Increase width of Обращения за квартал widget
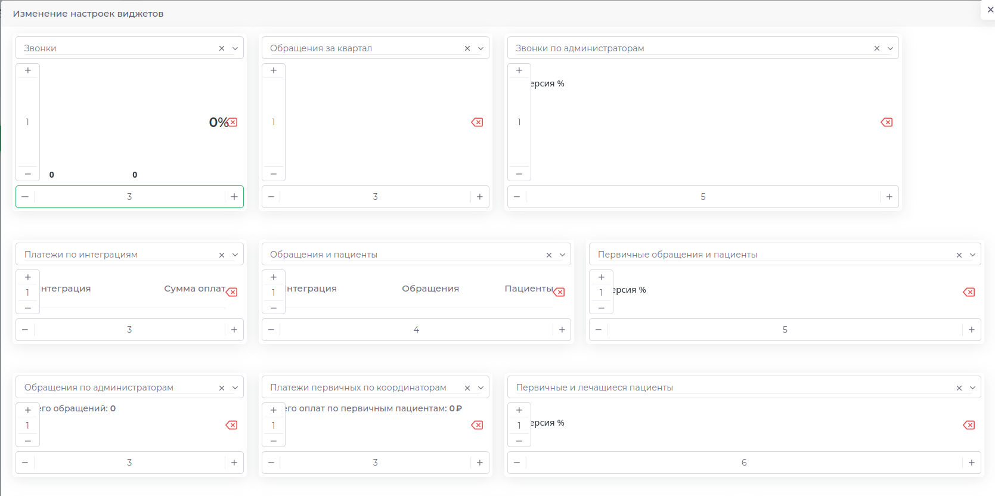Image resolution: width=995 pixels, height=496 pixels. pyautogui.click(x=480, y=197)
